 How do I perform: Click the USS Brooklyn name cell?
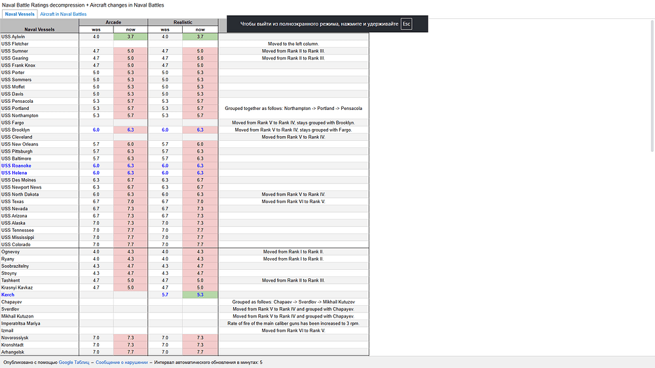click(x=39, y=130)
